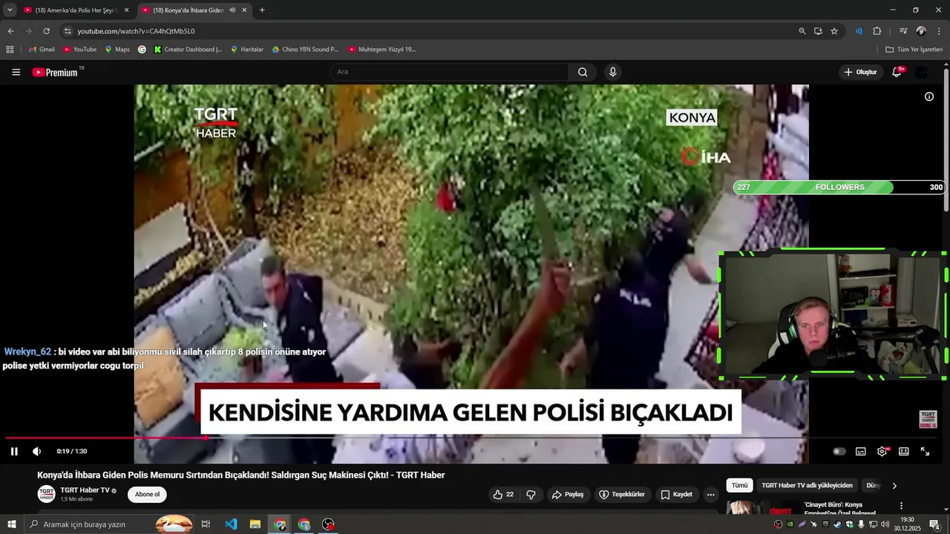Open the Chrome extensions puzzle icon
Image resolution: width=950 pixels, height=534 pixels.
tap(877, 31)
